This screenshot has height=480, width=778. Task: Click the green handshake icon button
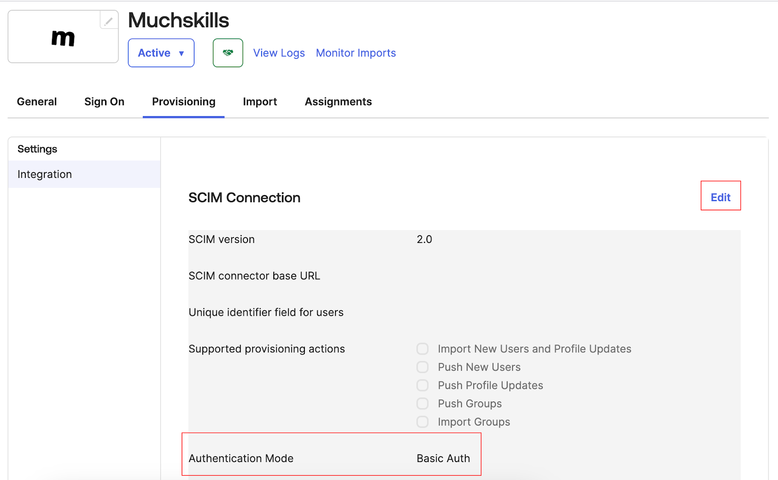pyautogui.click(x=228, y=53)
